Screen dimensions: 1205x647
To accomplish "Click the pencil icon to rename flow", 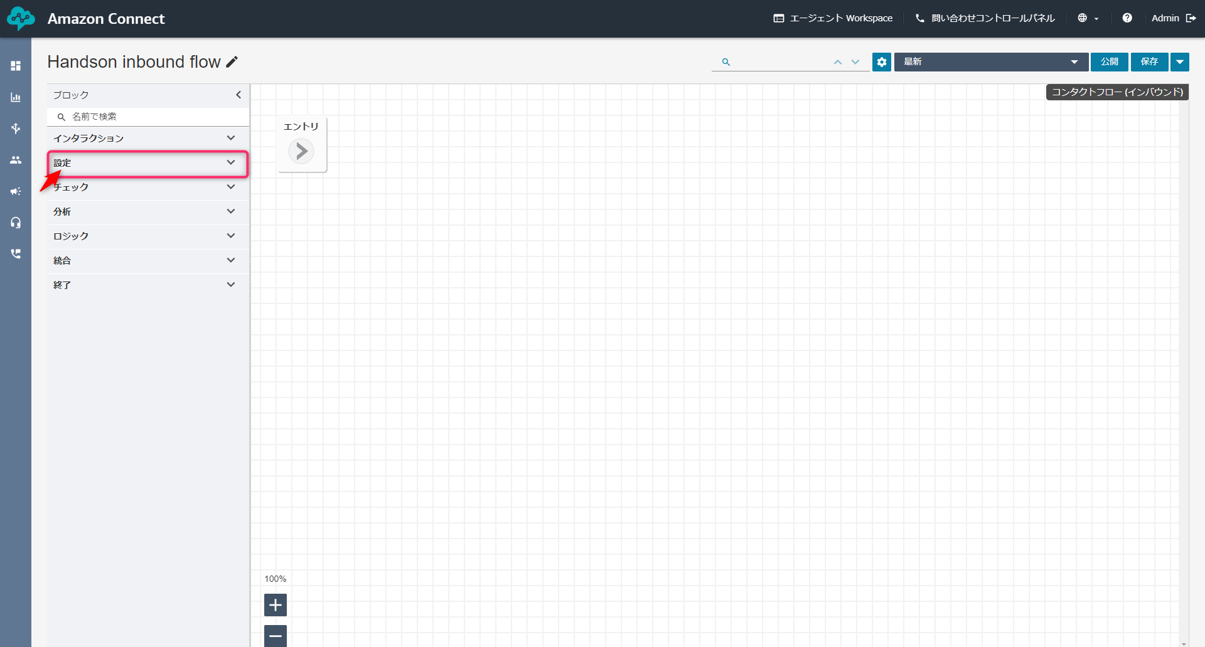I will point(232,61).
